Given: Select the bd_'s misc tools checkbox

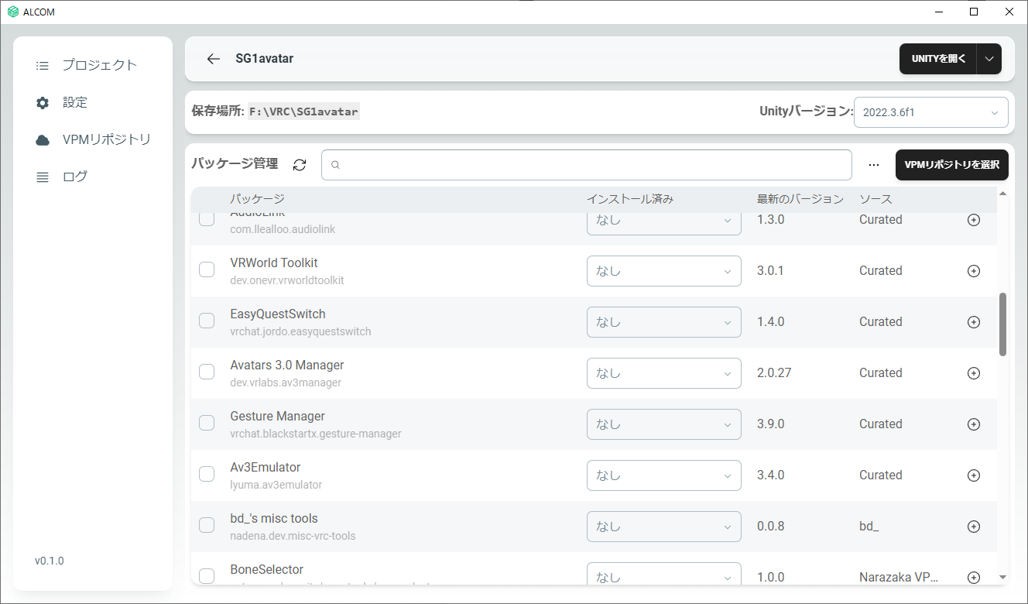Looking at the screenshot, I should 207,525.
